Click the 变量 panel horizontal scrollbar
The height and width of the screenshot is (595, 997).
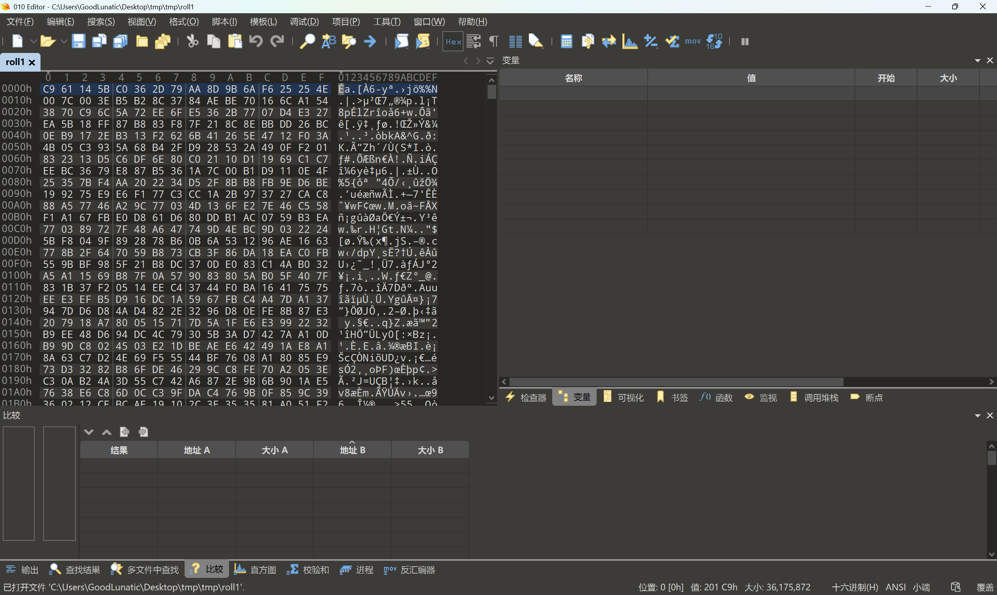pyautogui.click(x=676, y=382)
